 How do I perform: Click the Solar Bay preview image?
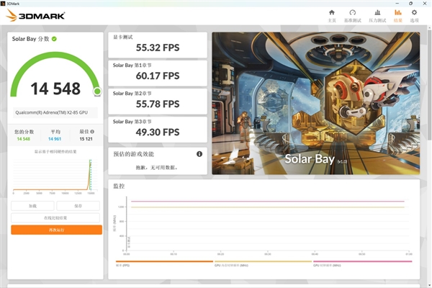(316, 104)
